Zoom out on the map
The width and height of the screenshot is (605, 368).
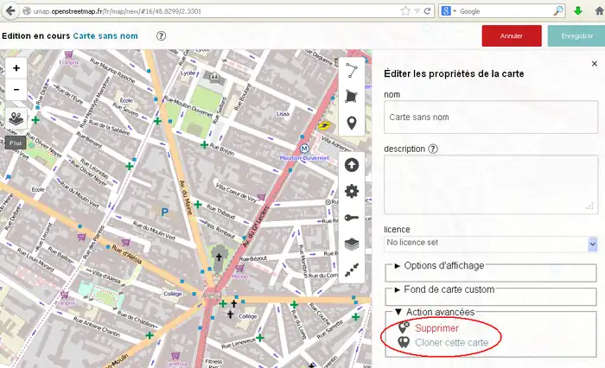(16, 88)
